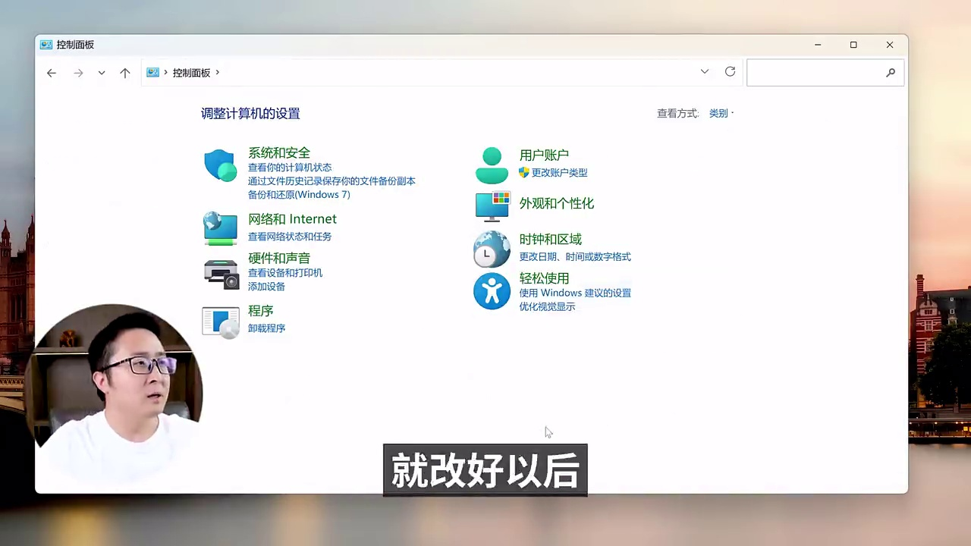This screenshot has height=546, width=971.
Task: Open the 外观和个性化 monitor icon
Action: click(x=492, y=206)
